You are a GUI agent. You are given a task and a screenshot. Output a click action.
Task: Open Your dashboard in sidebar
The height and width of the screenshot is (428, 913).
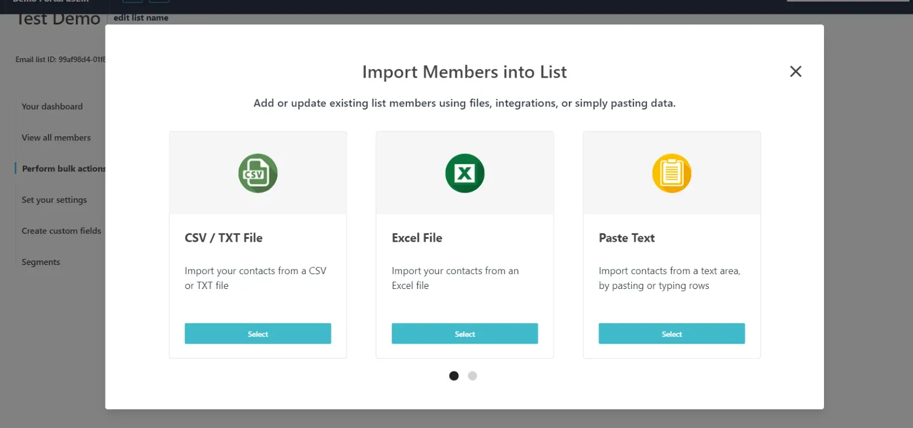click(52, 107)
